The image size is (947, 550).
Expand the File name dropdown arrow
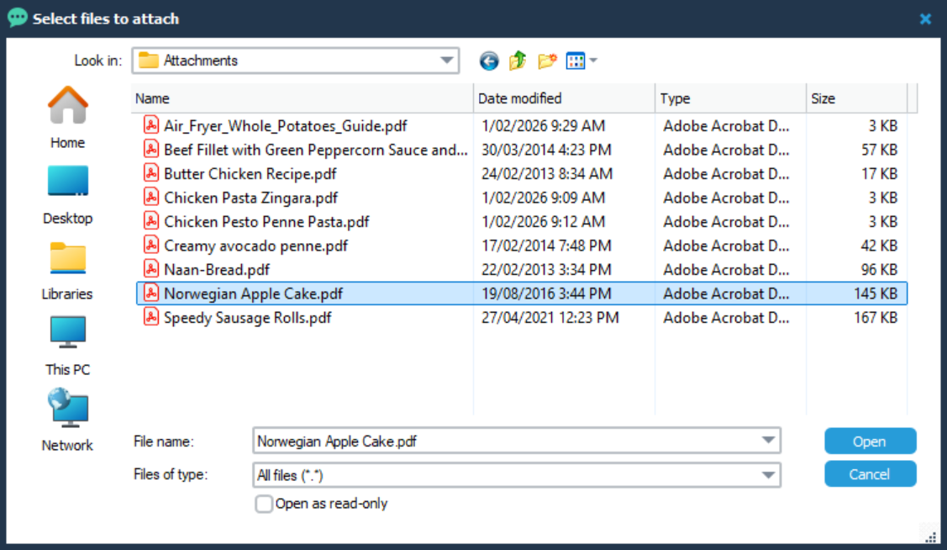pyautogui.click(x=768, y=441)
